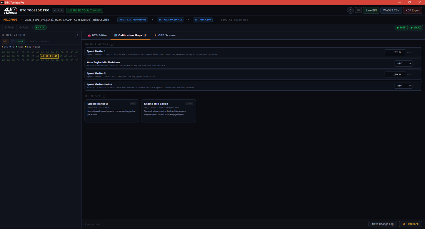View the Mask table in hex viewer

pos(20,42)
